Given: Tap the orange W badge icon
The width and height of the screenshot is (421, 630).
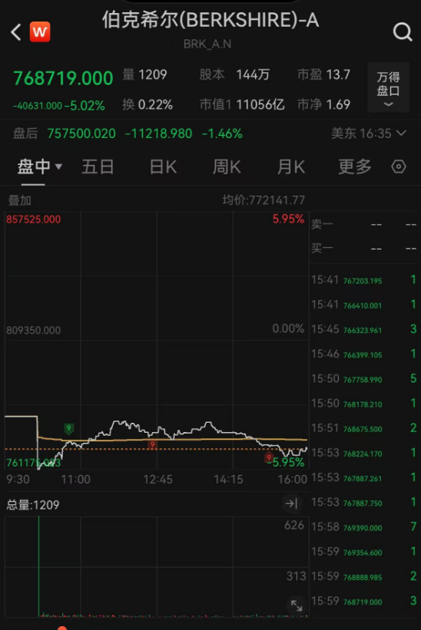Looking at the screenshot, I should [40, 31].
